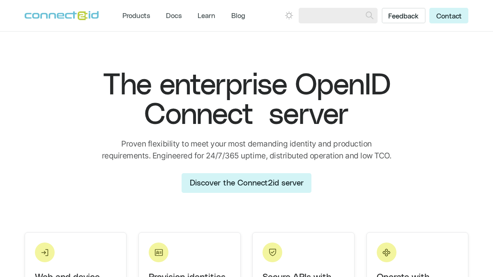
Task: Click the headline 'The enterprise OpenID Connect server'
Action: [x=246, y=99]
